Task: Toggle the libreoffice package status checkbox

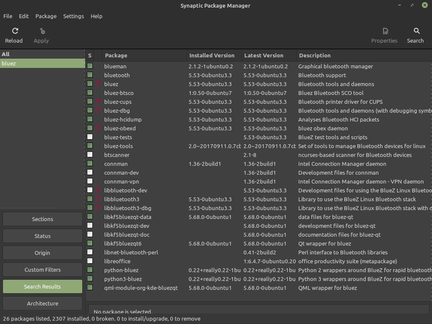Action: point(90,261)
